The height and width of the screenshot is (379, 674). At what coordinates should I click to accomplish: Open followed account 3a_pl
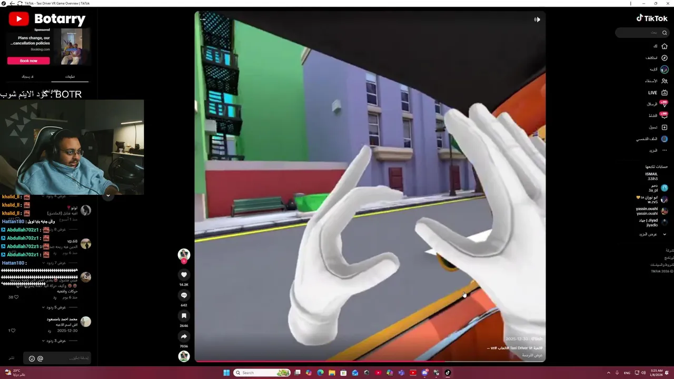[658, 188]
